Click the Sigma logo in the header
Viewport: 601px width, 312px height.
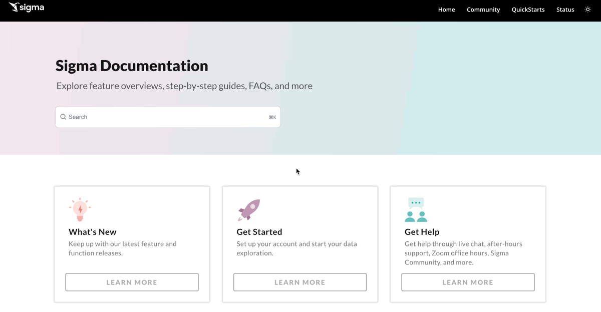tap(27, 8)
